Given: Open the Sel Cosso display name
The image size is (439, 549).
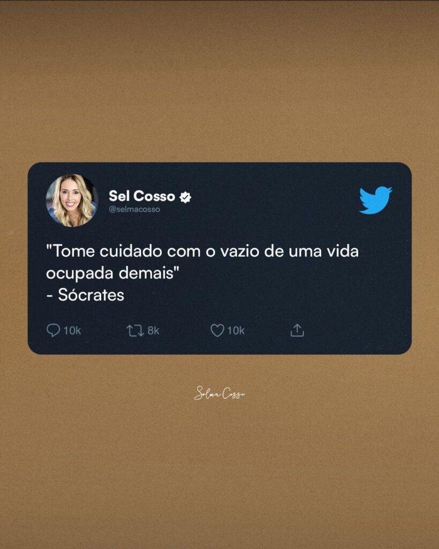Looking at the screenshot, I should 142,196.
